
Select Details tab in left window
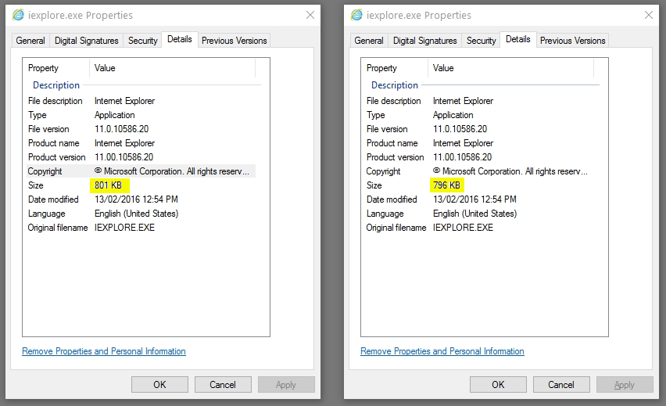tap(180, 39)
